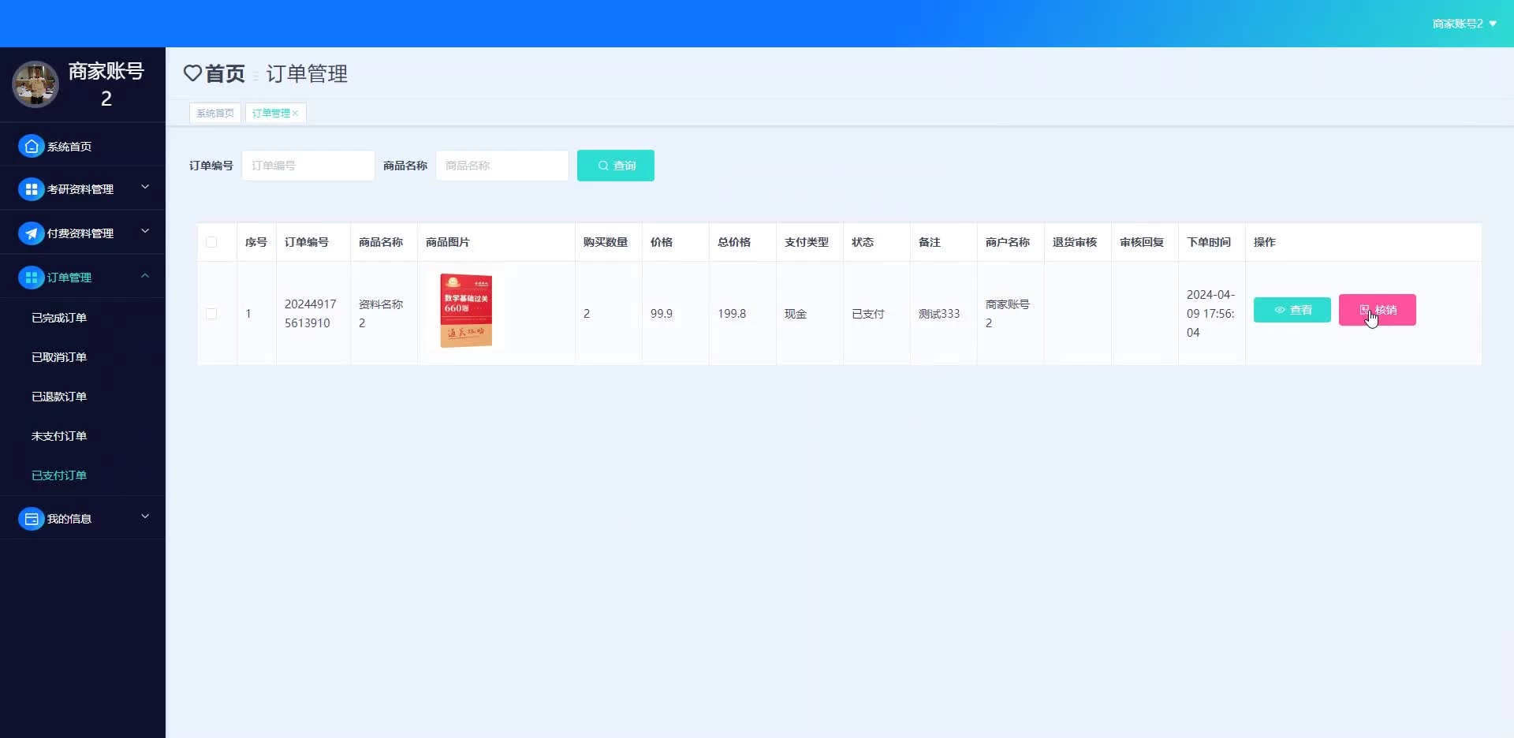The image size is (1514, 738).
Task: Toggle the select-all checkbox in table header
Action: tap(211, 242)
